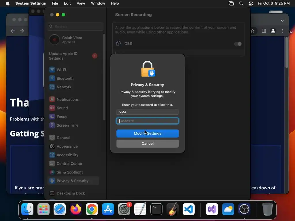Go forward in Chrome window
The height and width of the screenshot is (221, 295).
[x=22, y=31]
